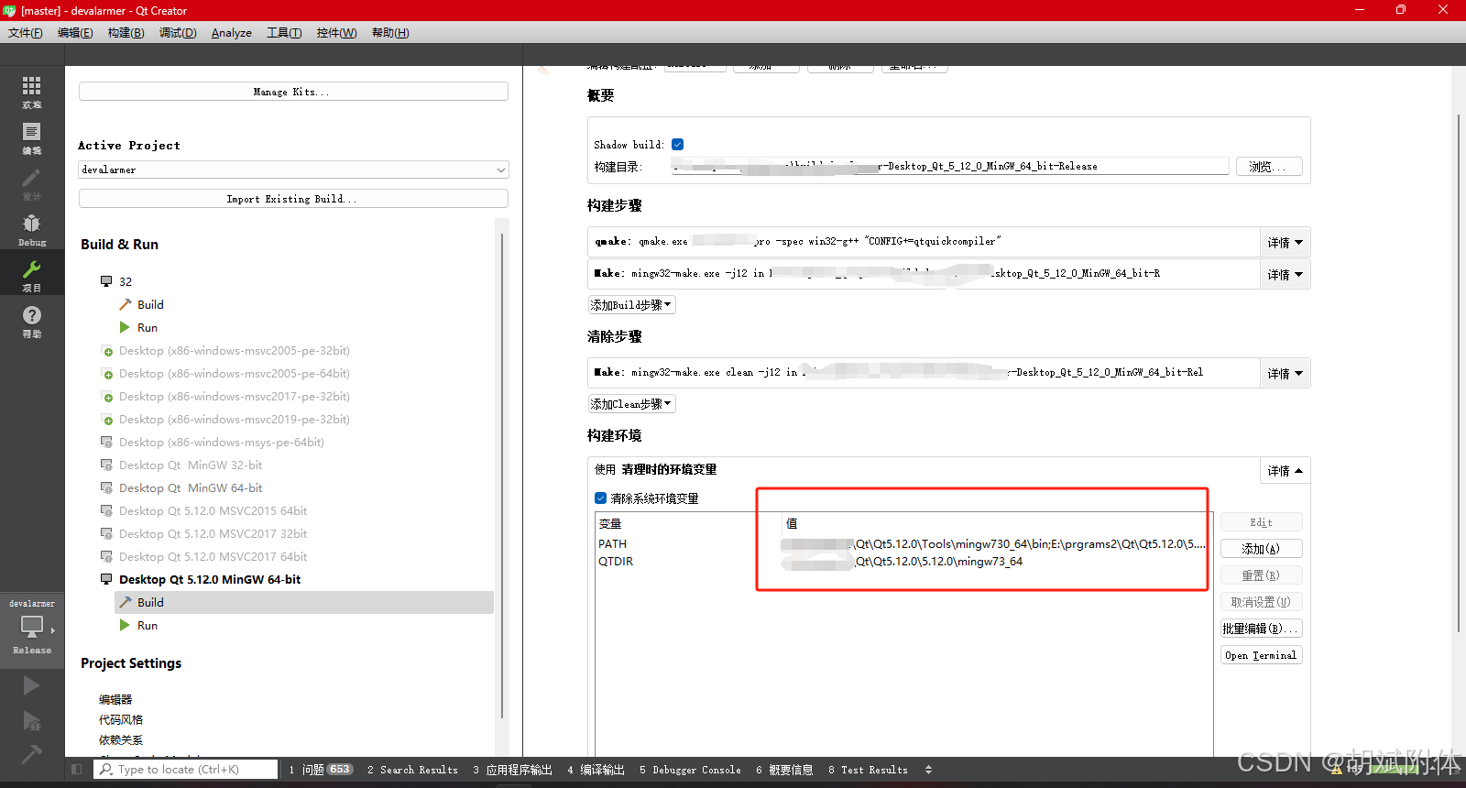Open the Add Clean step dropdown

tap(631, 403)
